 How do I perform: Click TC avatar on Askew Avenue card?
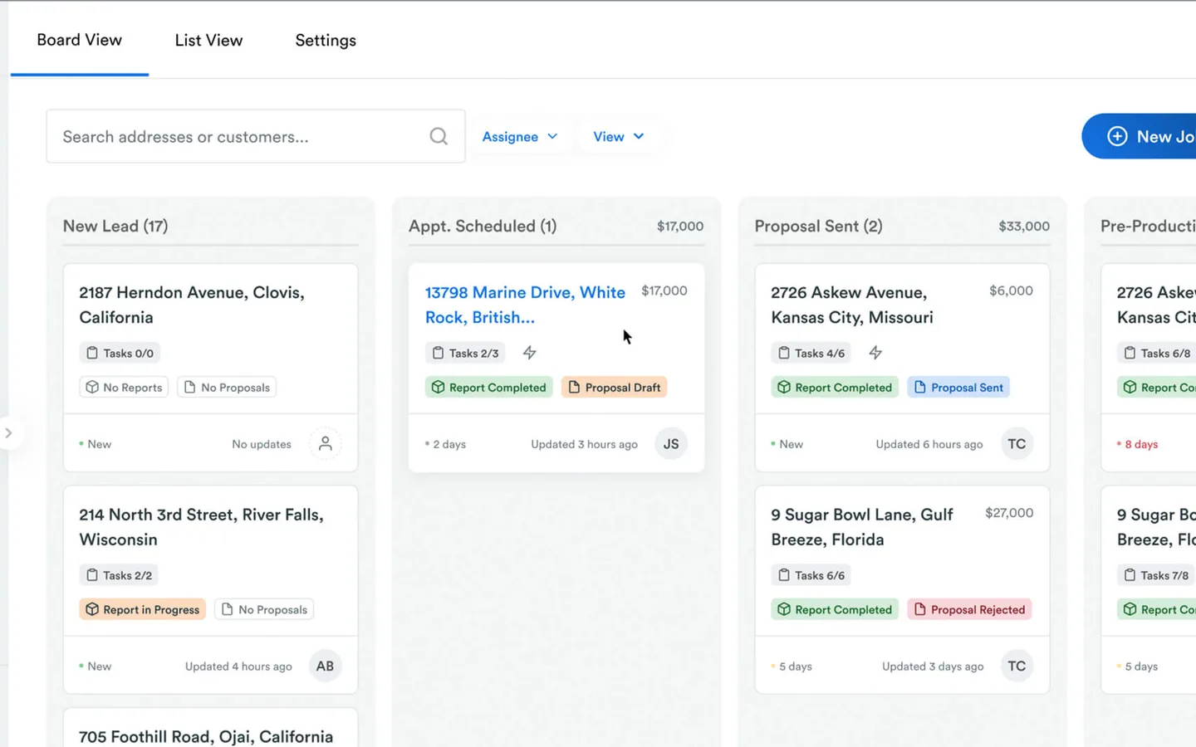[x=1017, y=443]
